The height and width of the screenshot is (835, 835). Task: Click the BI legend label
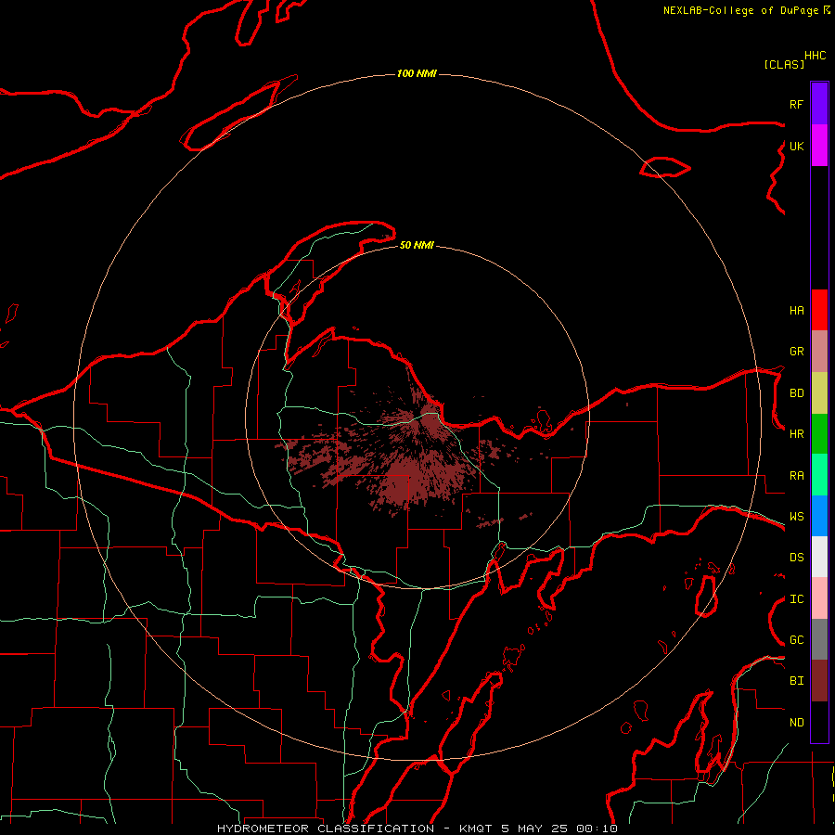coord(796,681)
